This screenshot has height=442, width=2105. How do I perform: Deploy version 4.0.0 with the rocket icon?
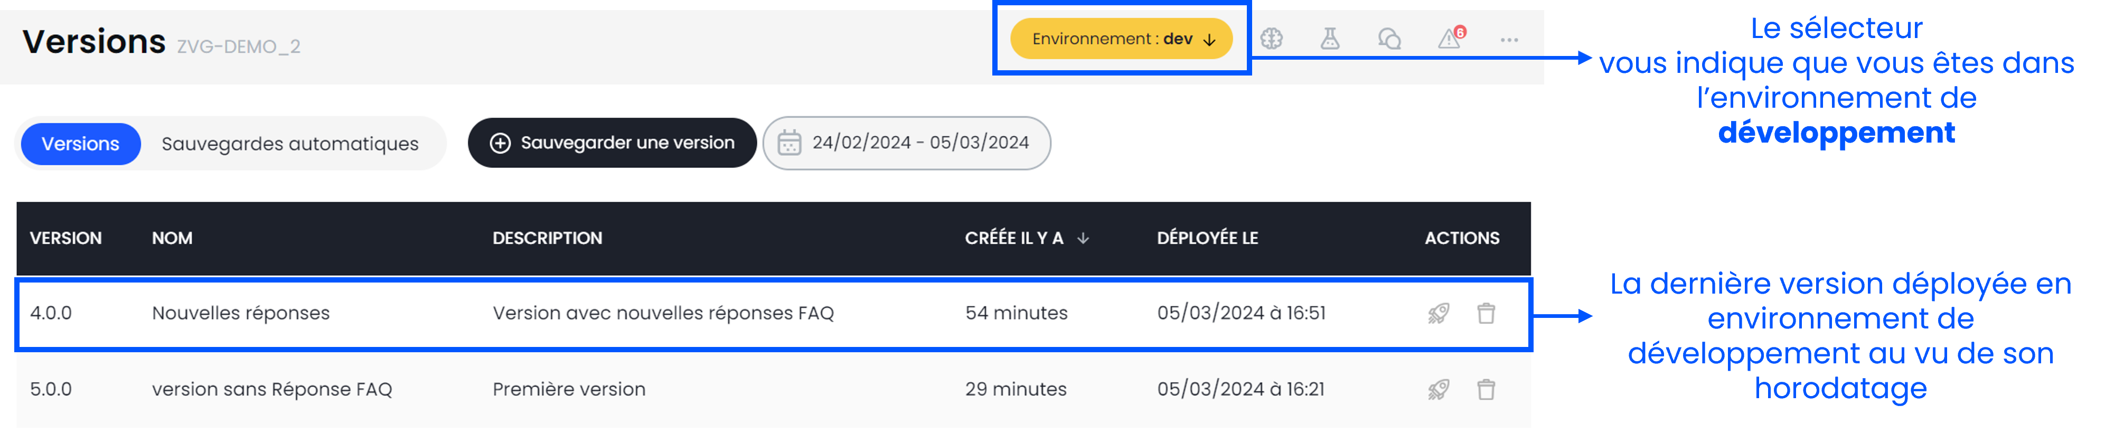1438,314
